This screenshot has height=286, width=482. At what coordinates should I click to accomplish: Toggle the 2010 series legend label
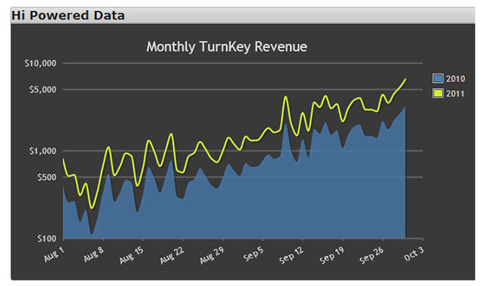455,78
